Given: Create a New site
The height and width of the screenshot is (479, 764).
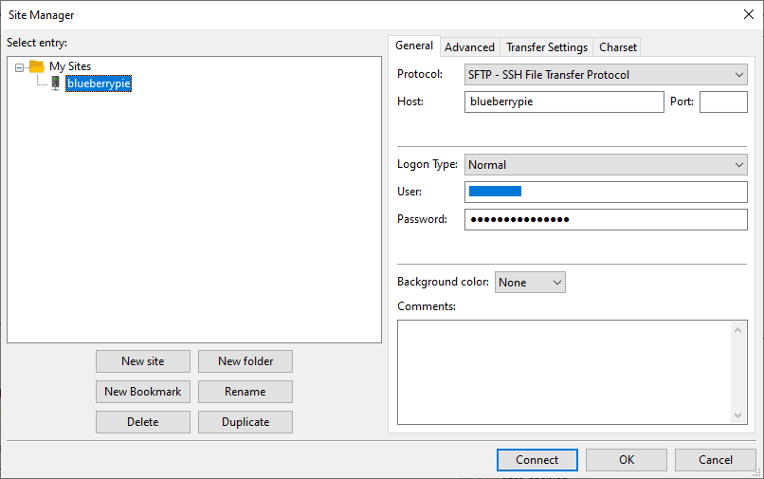Looking at the screenshot, I should coord(143,361).
